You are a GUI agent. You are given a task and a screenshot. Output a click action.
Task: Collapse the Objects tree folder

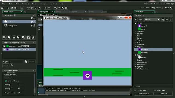[x=135, y=47]
